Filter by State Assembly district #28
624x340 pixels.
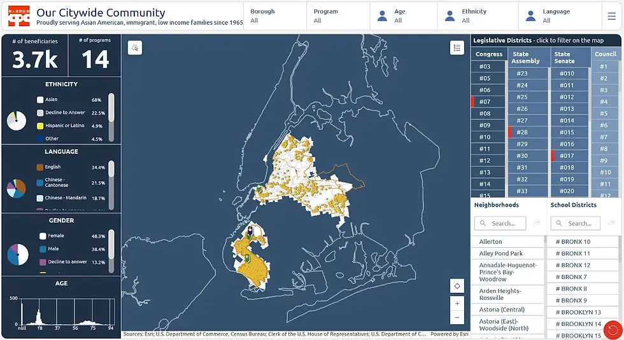pyautogui.click(x=528, y=132)
